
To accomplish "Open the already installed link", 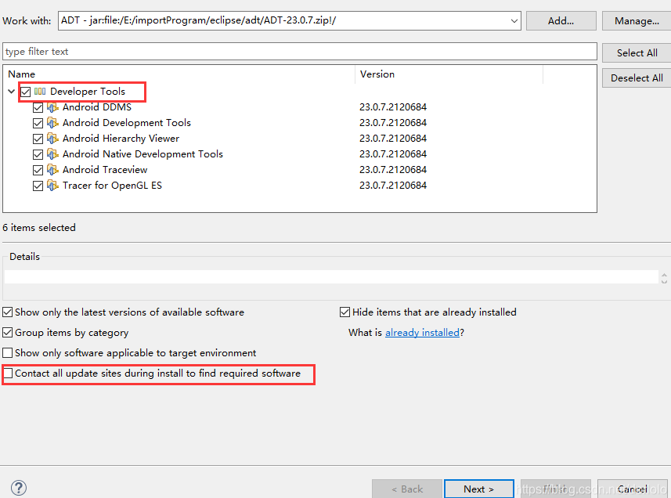I will pos(422,333).
